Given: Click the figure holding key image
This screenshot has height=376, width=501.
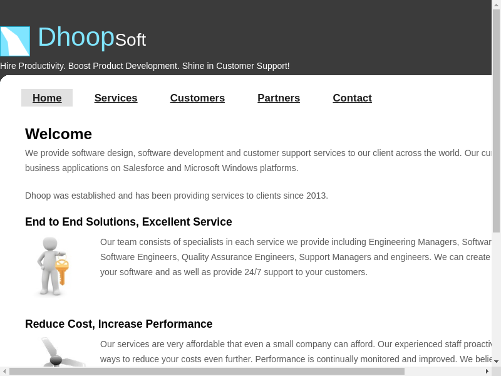Looking at the screenshot, I should [x=53, y=266].
